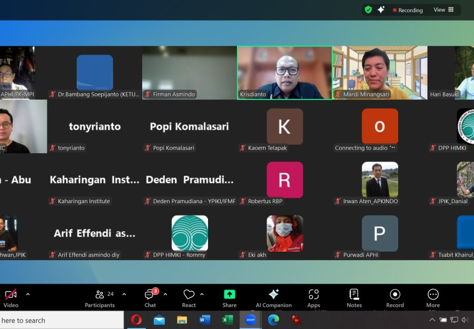Open the View layout menu
474x329 pixels.
(443, 9)
